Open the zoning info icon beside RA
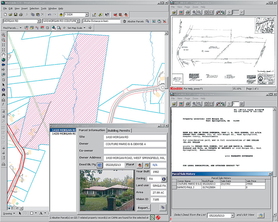Image resolution: width=278 pixels, height=222 pixels. (163, 179)
